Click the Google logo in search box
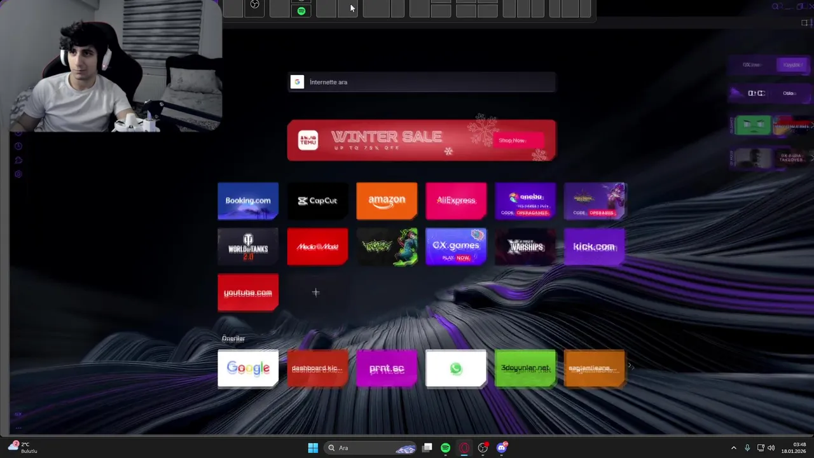Image resolution: width=814 pixels, height=458 pixels. point(297,82)
